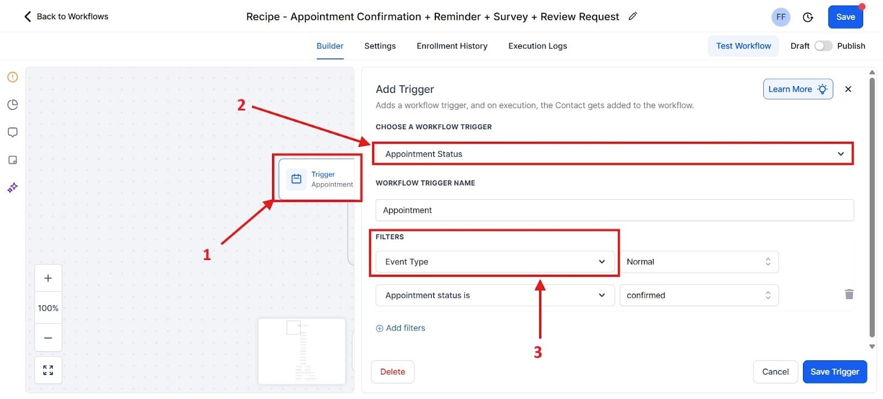This screenshot has height=399, width=883.
Task: Zoom out the canvas with minus button
Action: click(48, 338)
